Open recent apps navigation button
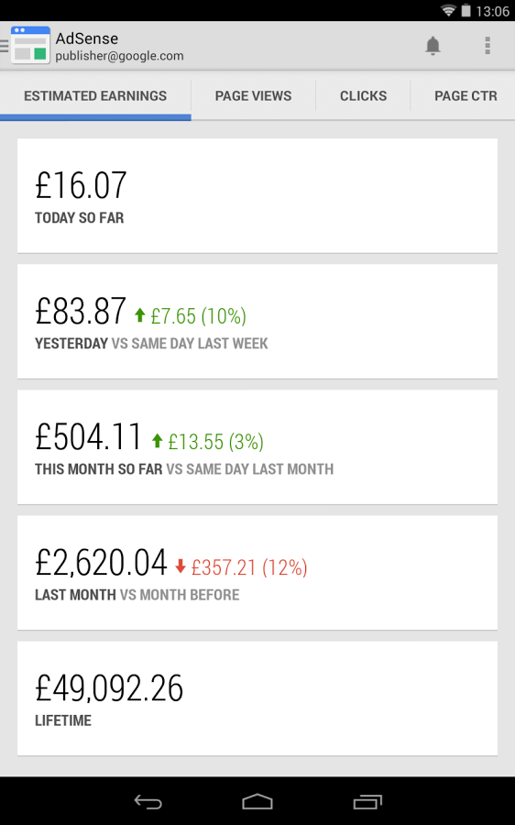The width and height of the screenshot is (515, 825). 367,802
